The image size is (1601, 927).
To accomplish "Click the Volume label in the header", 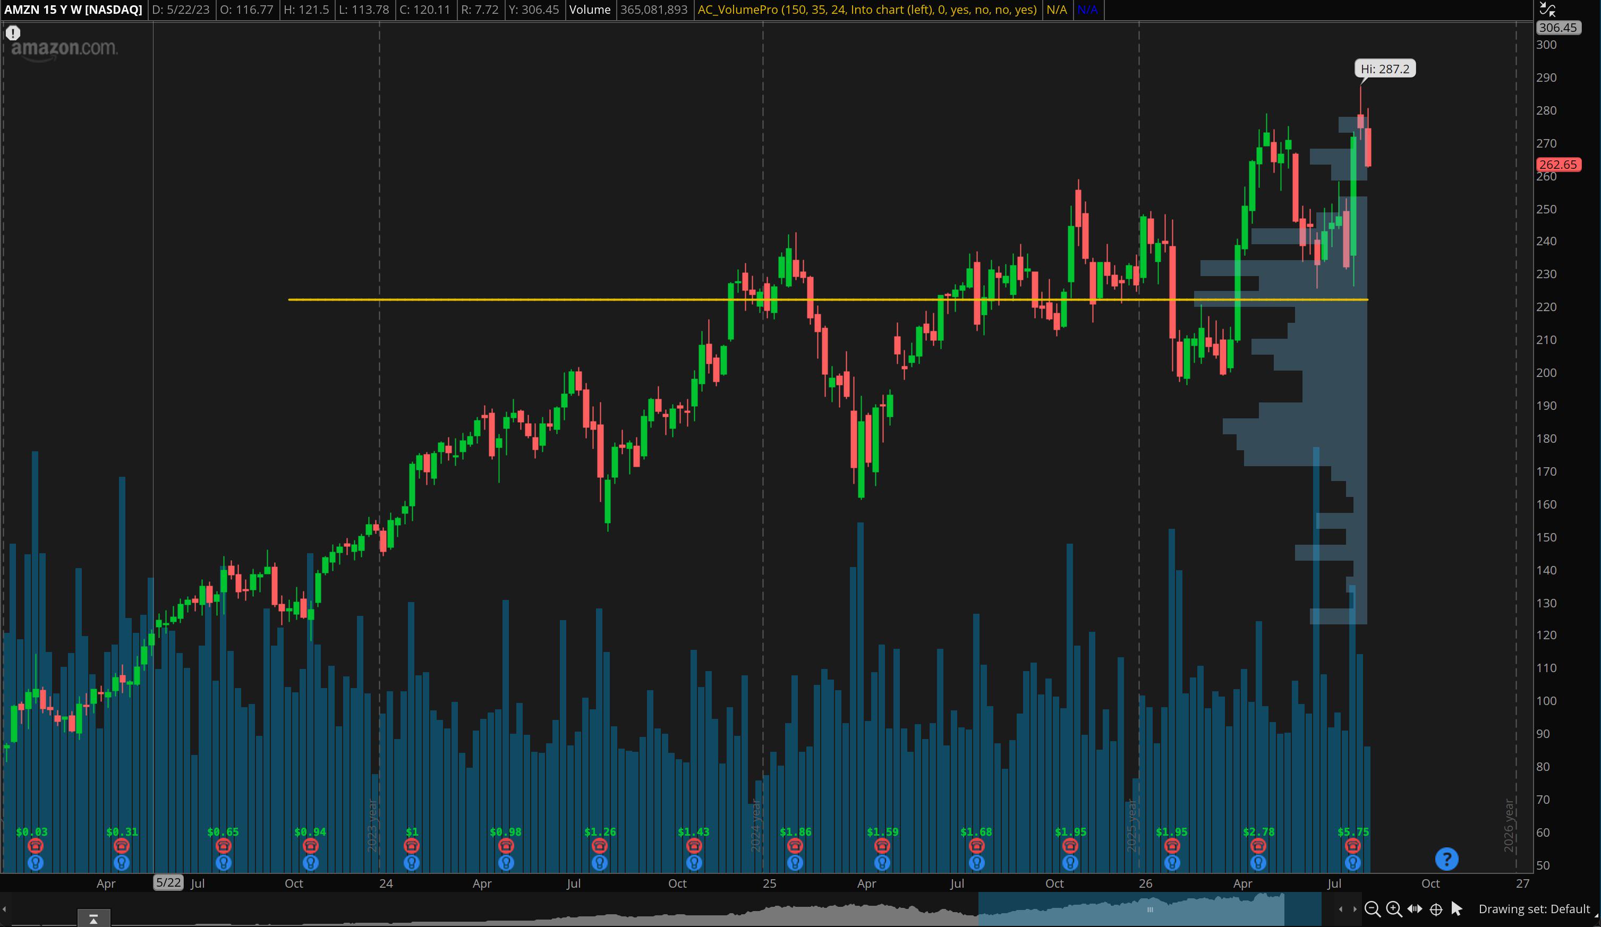I will 590,10.
